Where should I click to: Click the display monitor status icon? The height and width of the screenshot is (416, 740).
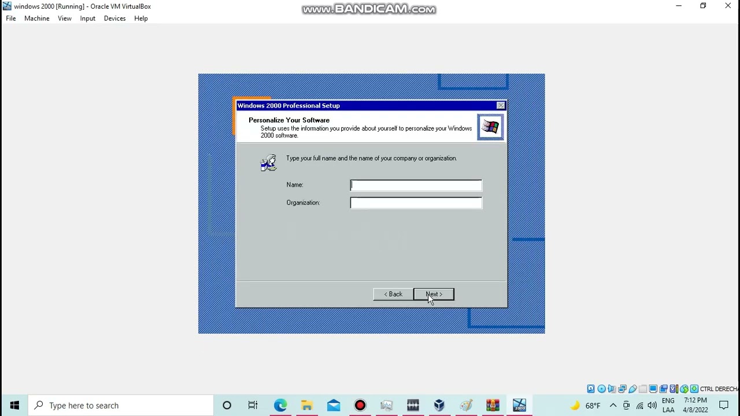(653, 389)
